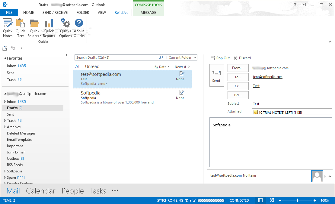Open About Quicks help icon
The width and height of the screenshot is (335, 204).
[79, 28]
